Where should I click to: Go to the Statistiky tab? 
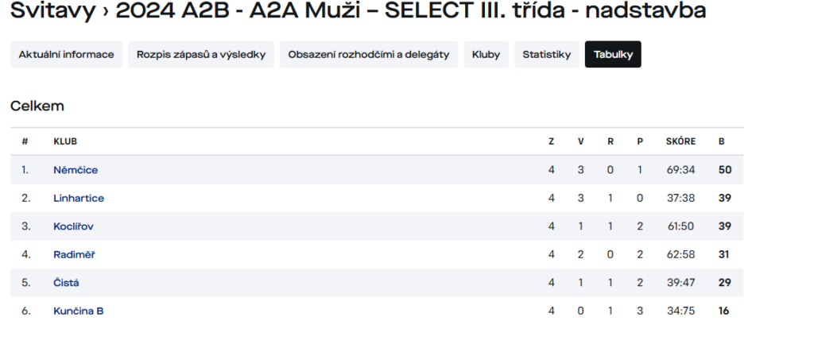(547, 55)
